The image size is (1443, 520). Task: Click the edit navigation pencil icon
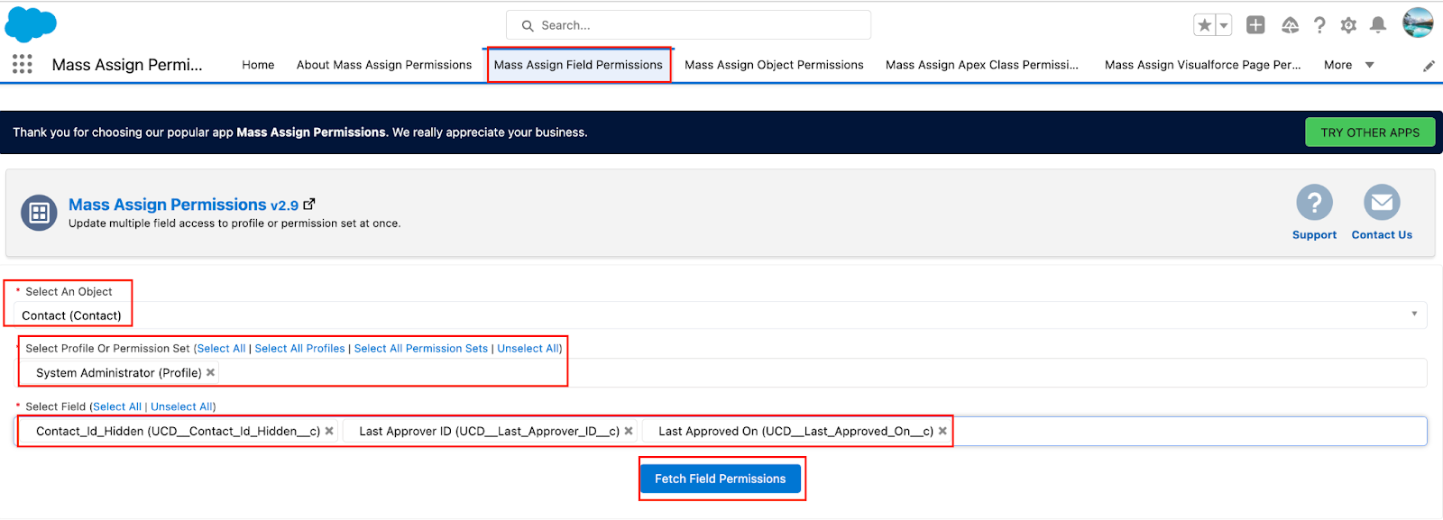pos(1429,66)
